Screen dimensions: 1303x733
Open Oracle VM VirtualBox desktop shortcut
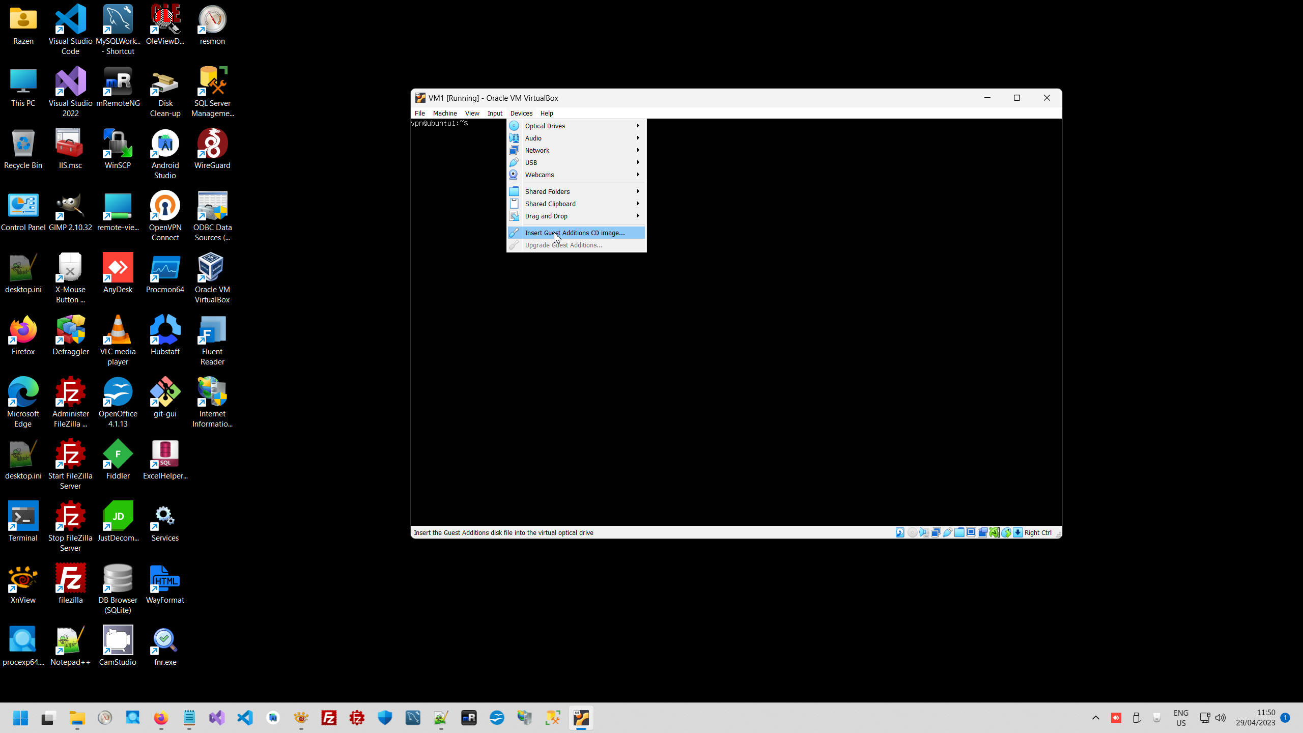[212, 278]
